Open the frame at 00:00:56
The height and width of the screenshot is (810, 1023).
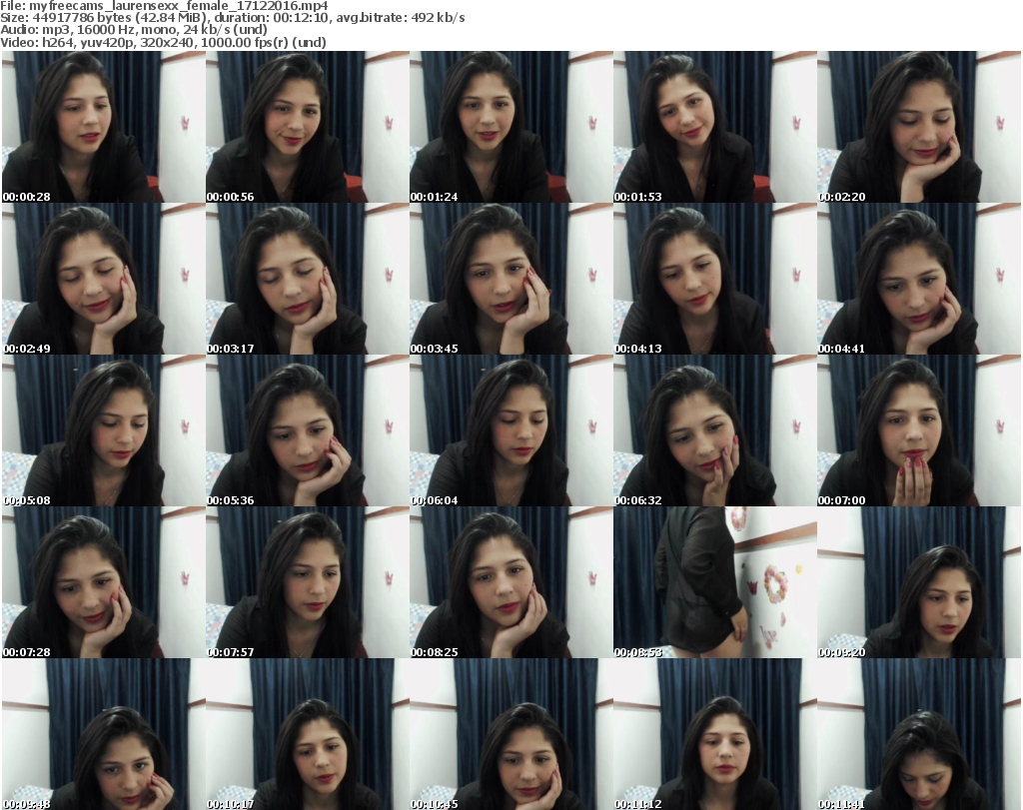307,127
